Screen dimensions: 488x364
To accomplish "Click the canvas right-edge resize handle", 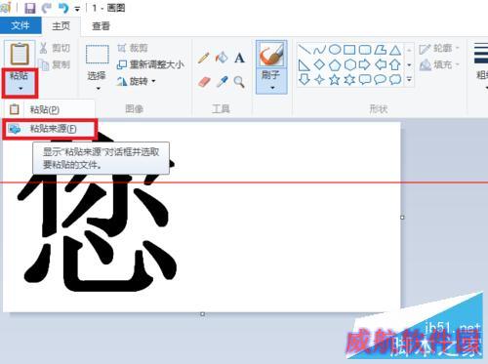I will click(x=402, y=218).
